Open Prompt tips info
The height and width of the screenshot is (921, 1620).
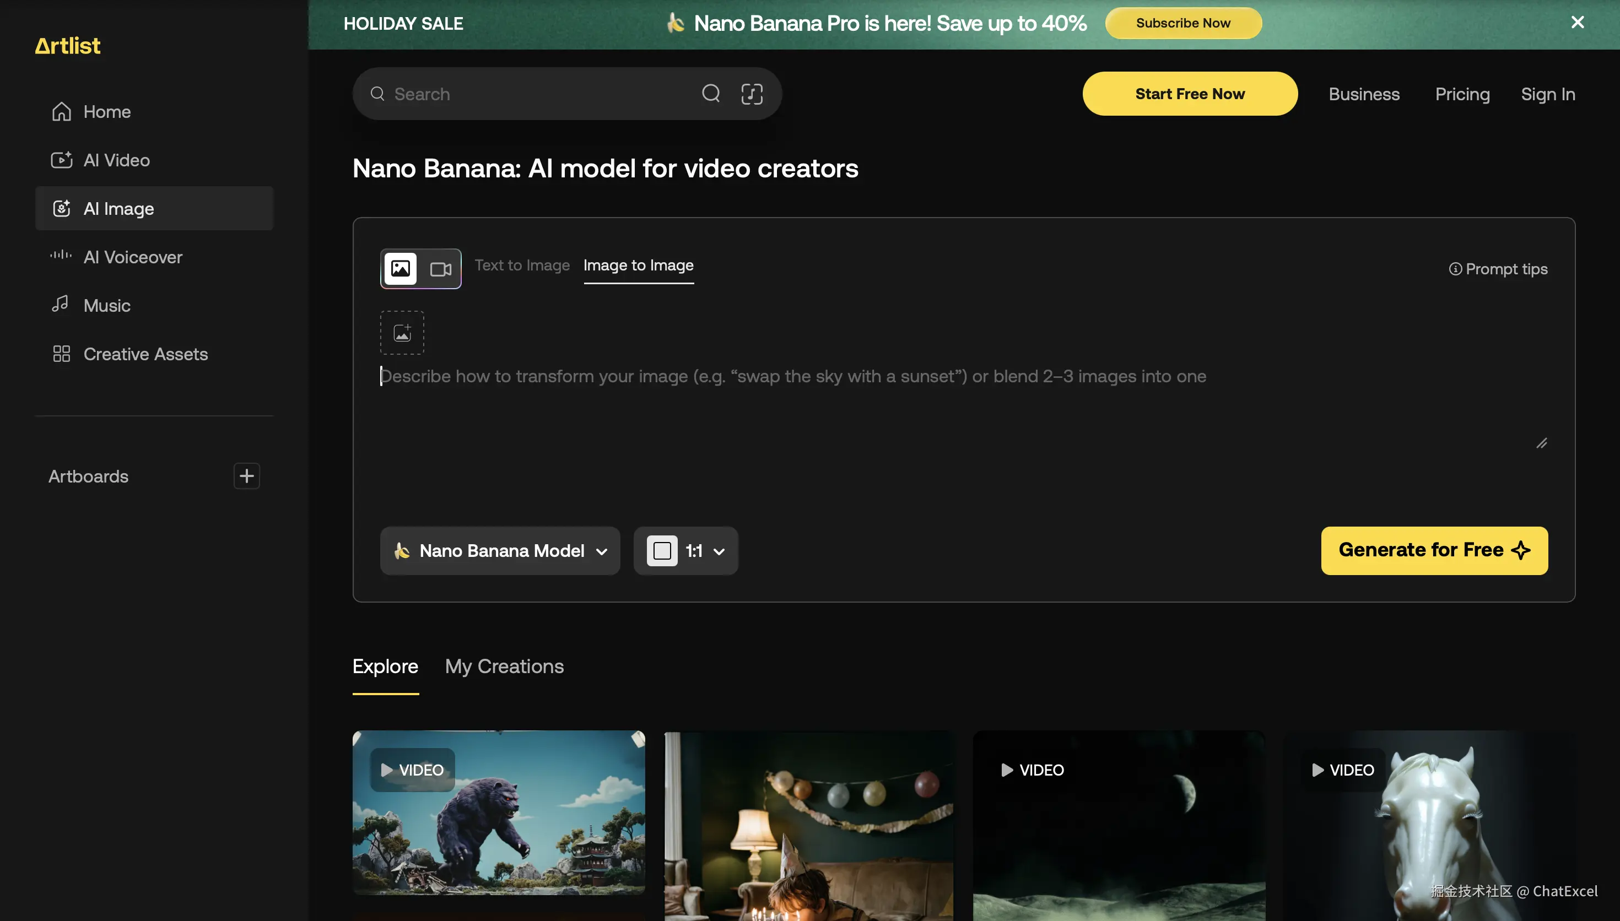click(x=1498, y=269)
